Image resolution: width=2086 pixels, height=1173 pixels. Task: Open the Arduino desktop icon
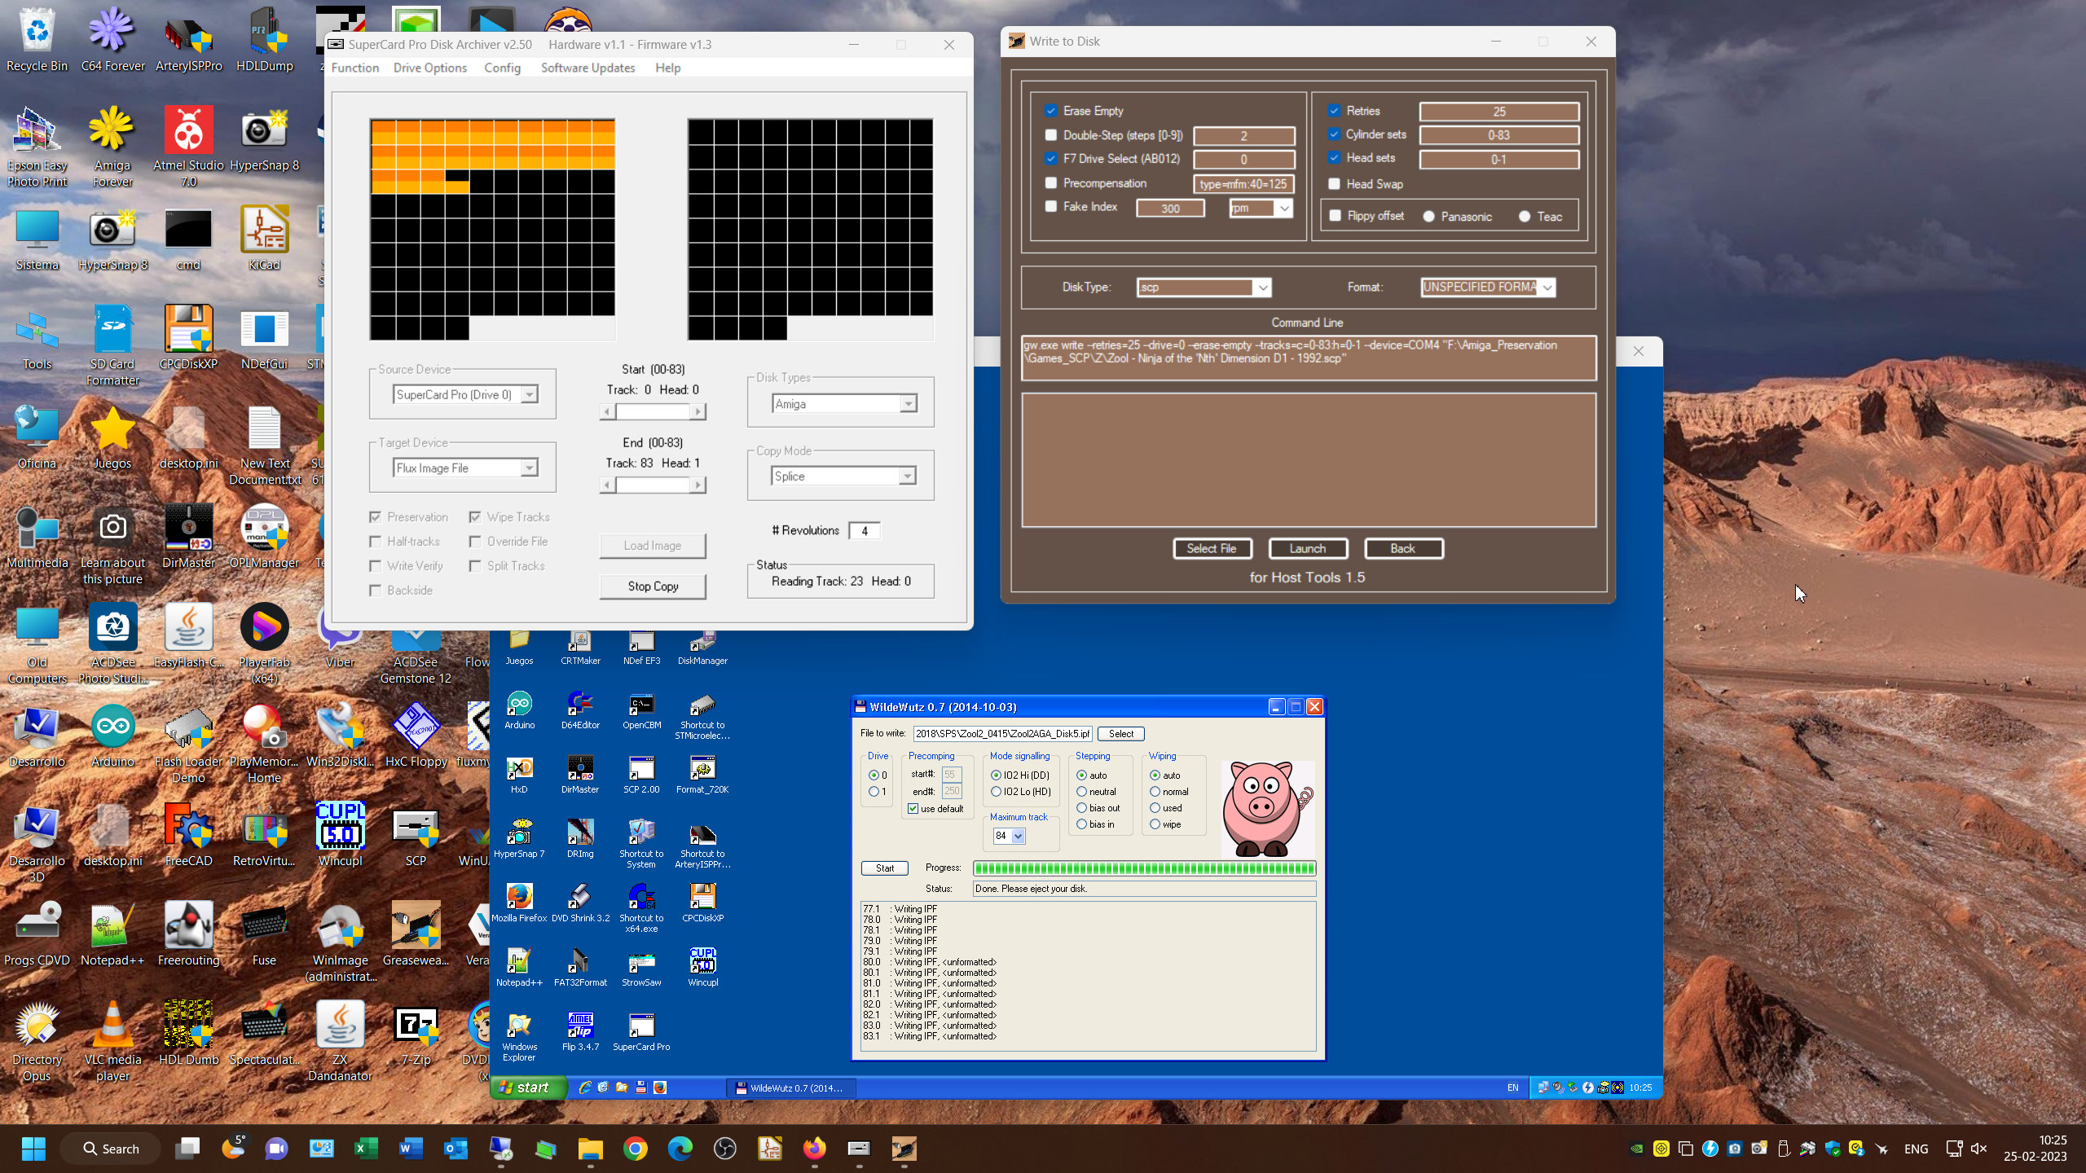(112, 735)
